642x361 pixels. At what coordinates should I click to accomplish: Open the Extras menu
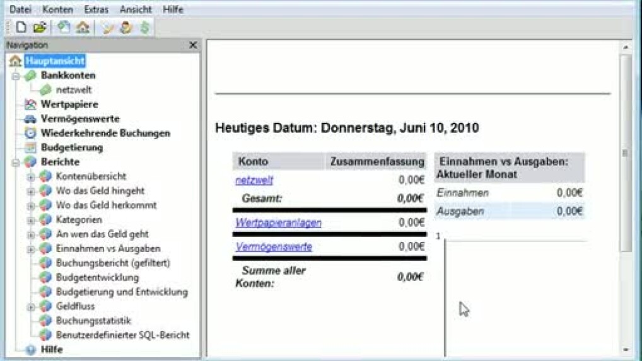tap(96, 9)
